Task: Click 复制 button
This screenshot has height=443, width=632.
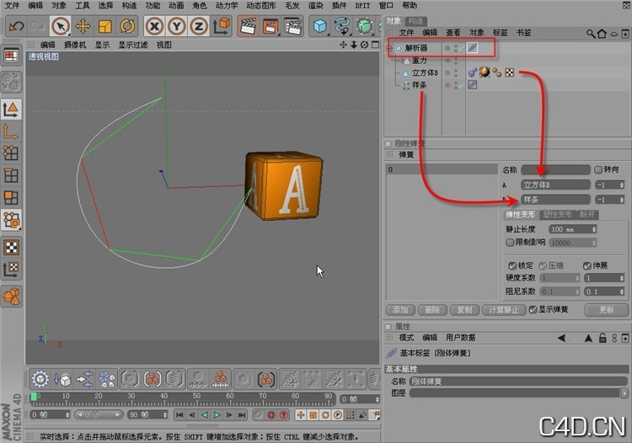Action: coord(464,310)
